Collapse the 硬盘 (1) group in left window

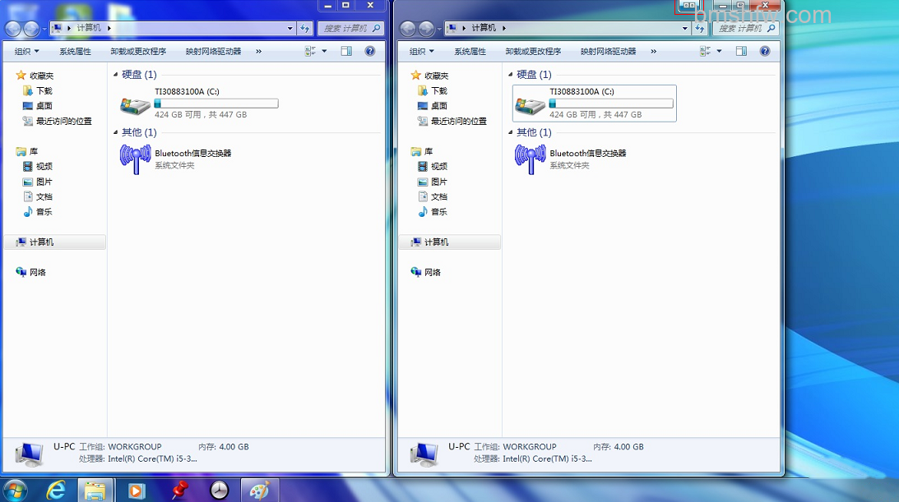116,75
